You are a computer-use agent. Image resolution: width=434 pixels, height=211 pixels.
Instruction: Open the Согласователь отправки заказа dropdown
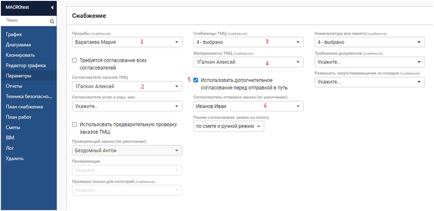[x=248, y=106]
